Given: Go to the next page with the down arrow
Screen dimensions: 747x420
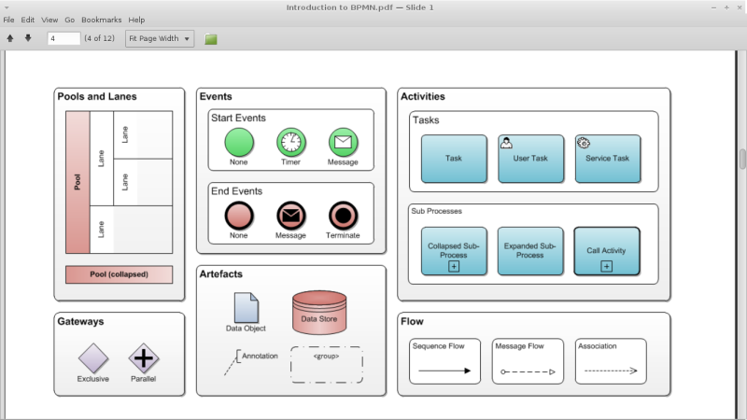Looking at the screenshot, I should click(x=28, y=39).
